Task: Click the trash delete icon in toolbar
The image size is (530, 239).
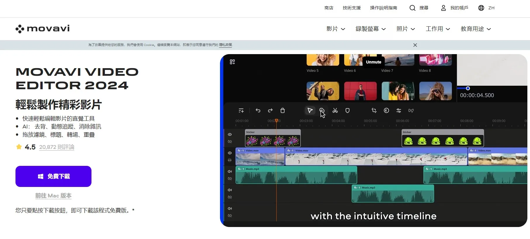Action: pyautogui.click(x=283, y=111)
